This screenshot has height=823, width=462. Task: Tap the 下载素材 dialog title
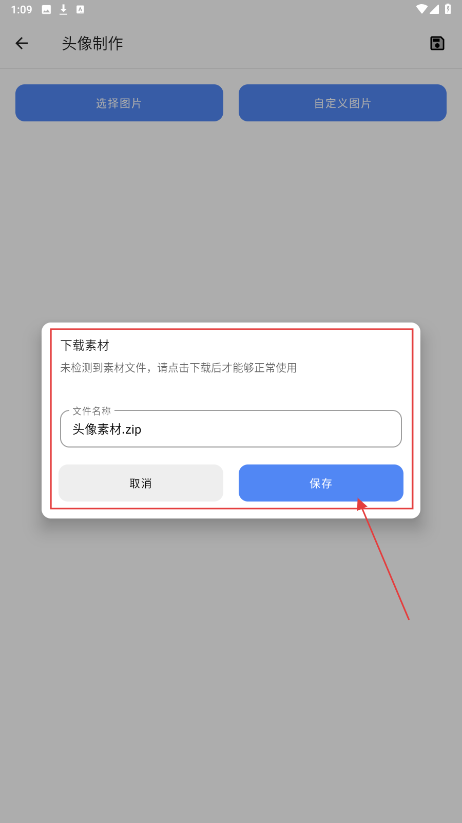pos(85,345)
